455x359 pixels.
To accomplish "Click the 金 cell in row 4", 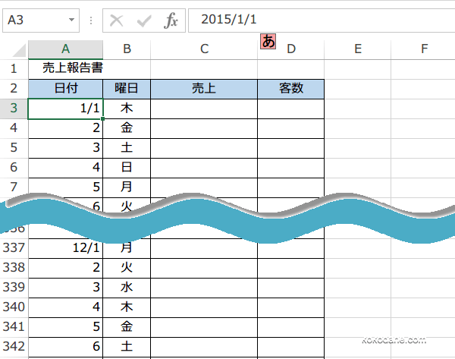I will pos(127,128).
